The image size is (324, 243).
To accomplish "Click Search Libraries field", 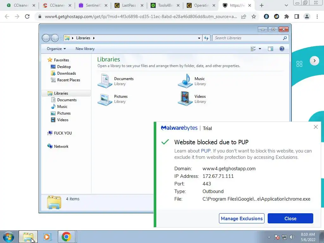I will tap(251, 38).
